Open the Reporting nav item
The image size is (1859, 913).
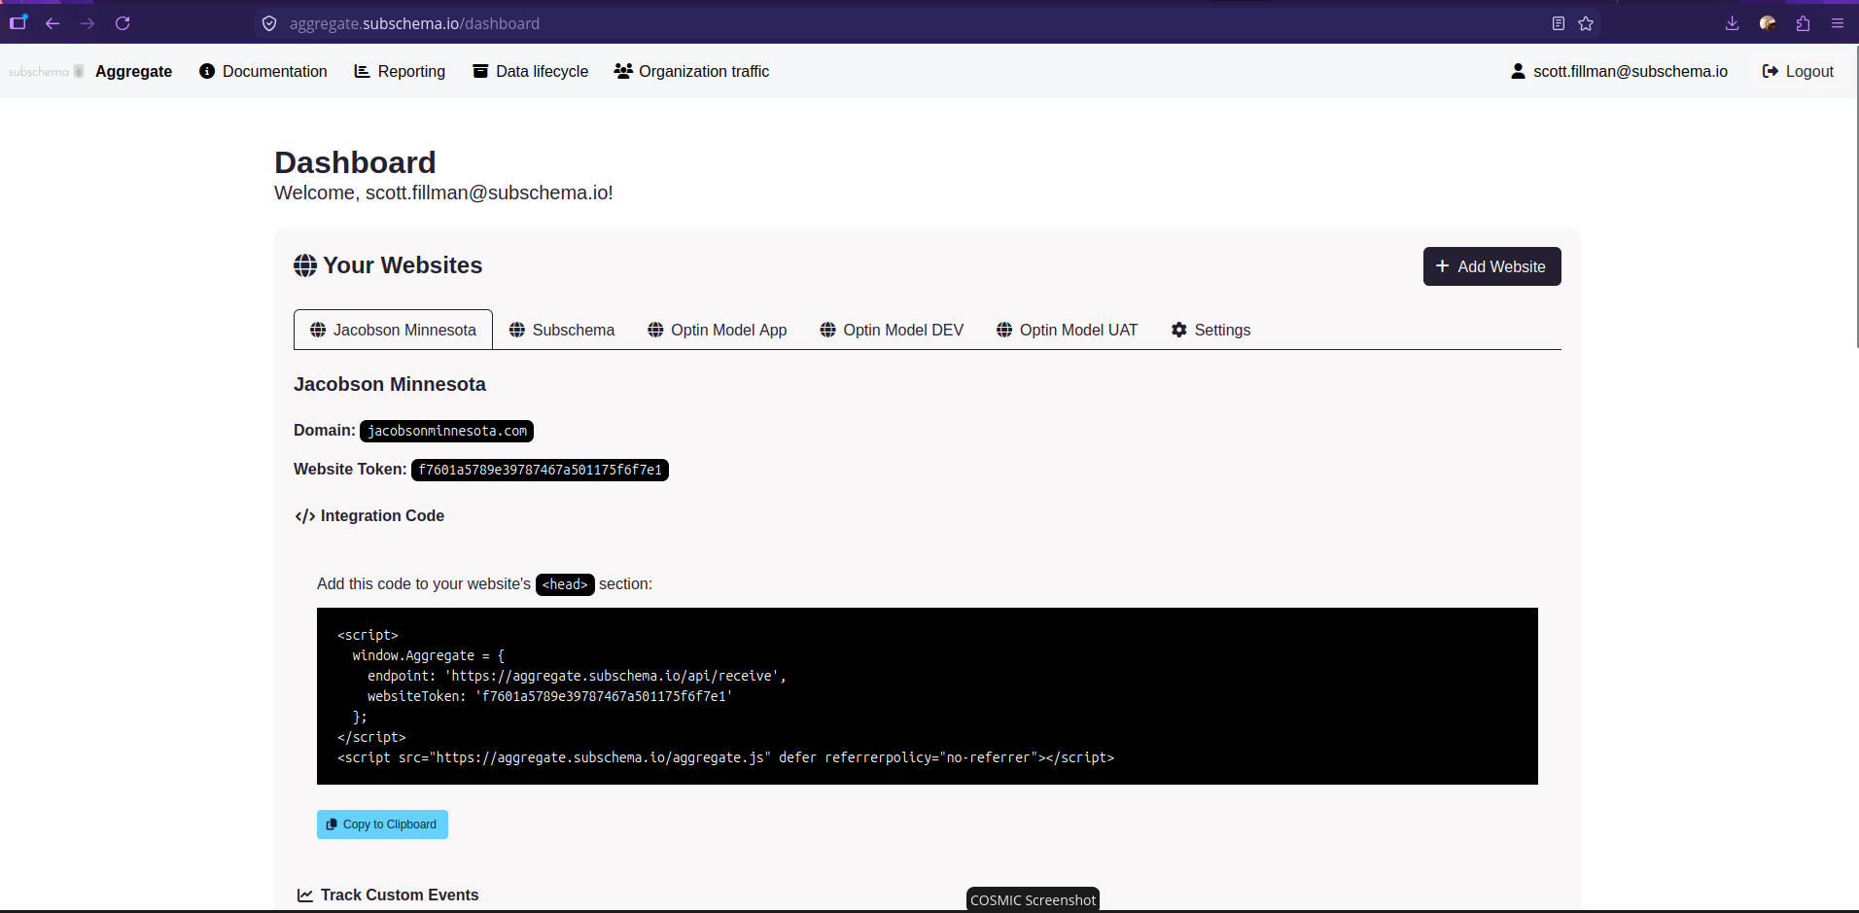(400, 71)
